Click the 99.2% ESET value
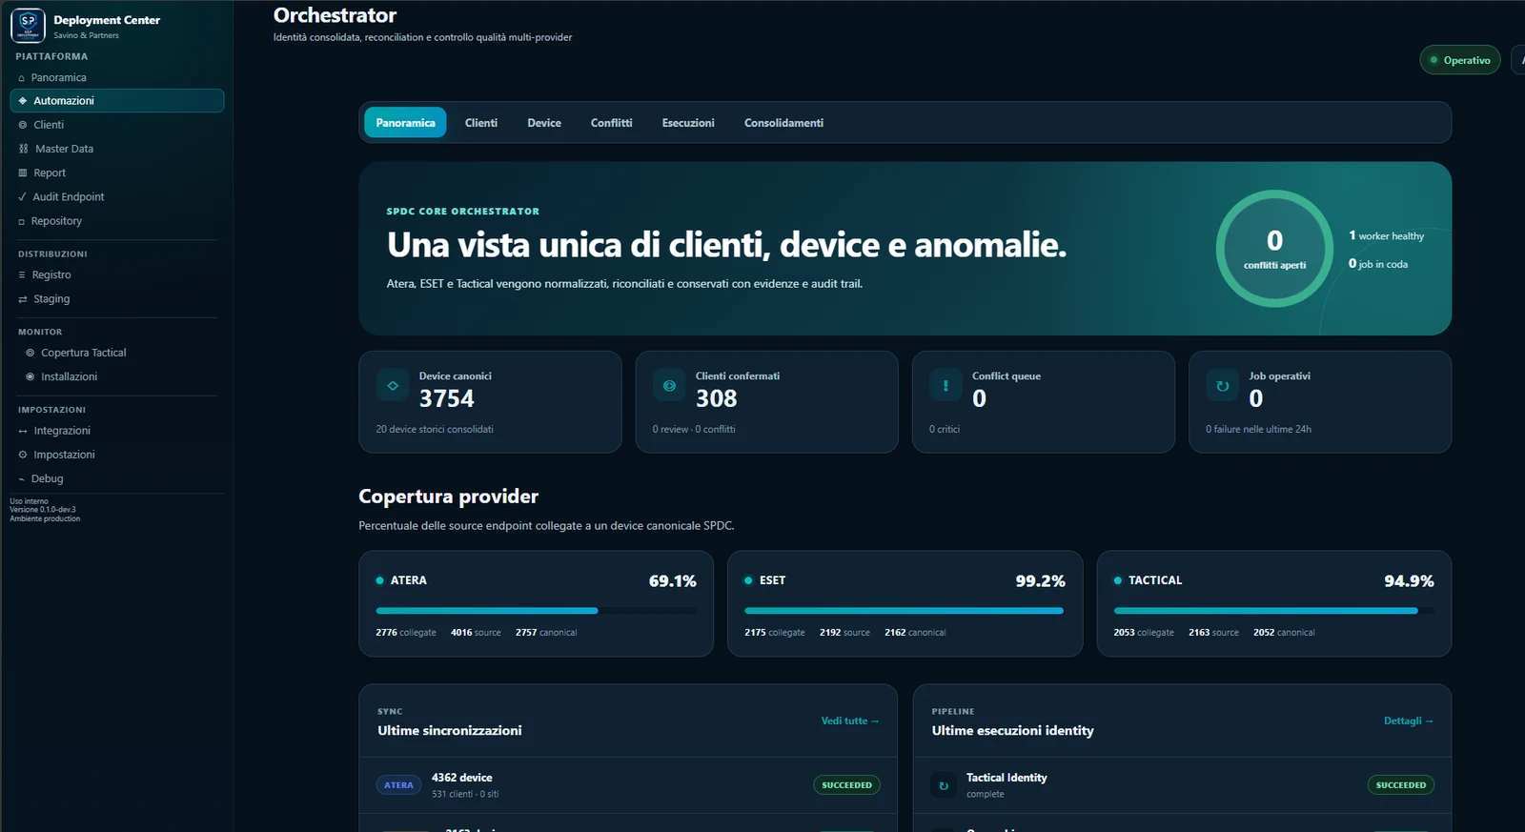The height and width of the screenshot is (832, 1525). point(1040,581)
